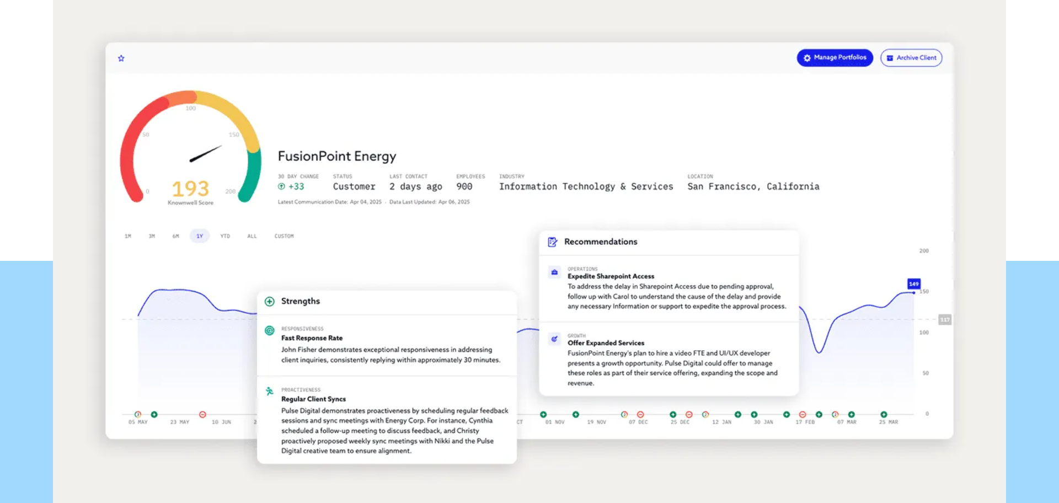Click the Knownwell Score gauge needle
Screen dimensions: 1059x503
(205, 154)
